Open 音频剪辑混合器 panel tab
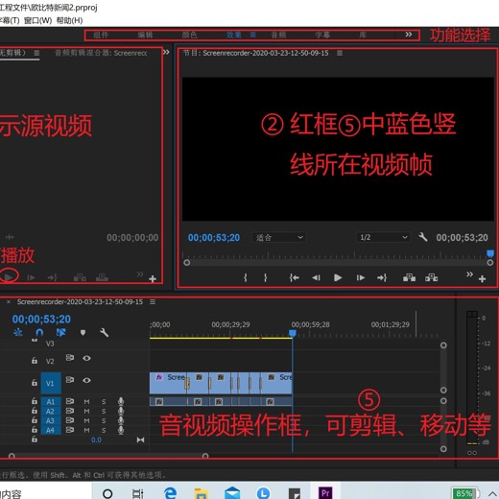Viewport: 499px width, 499px height. (x=101, y=53)
